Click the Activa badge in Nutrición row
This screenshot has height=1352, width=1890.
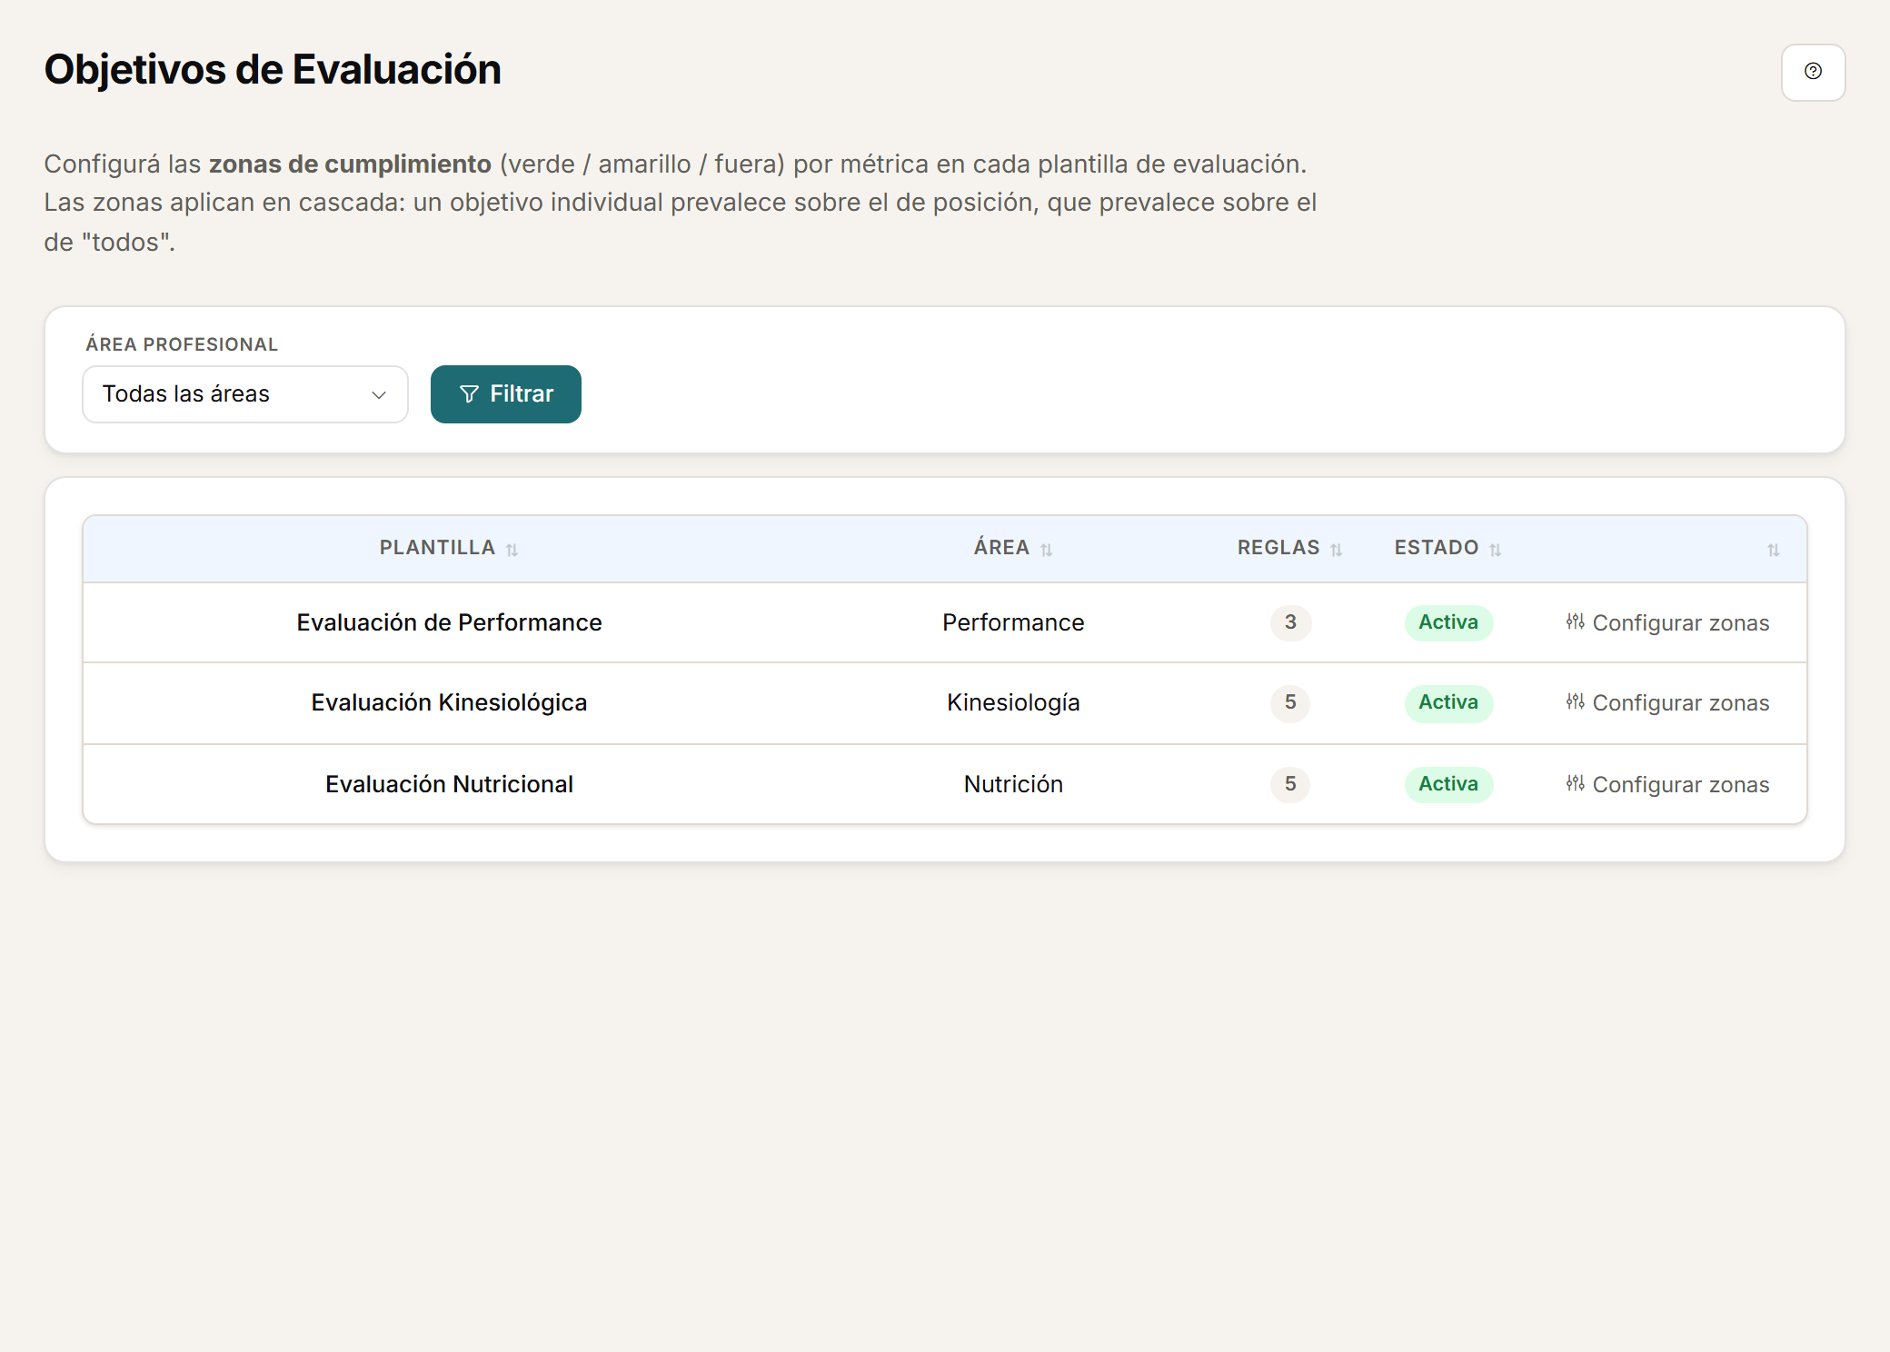tap(1448, 784)
